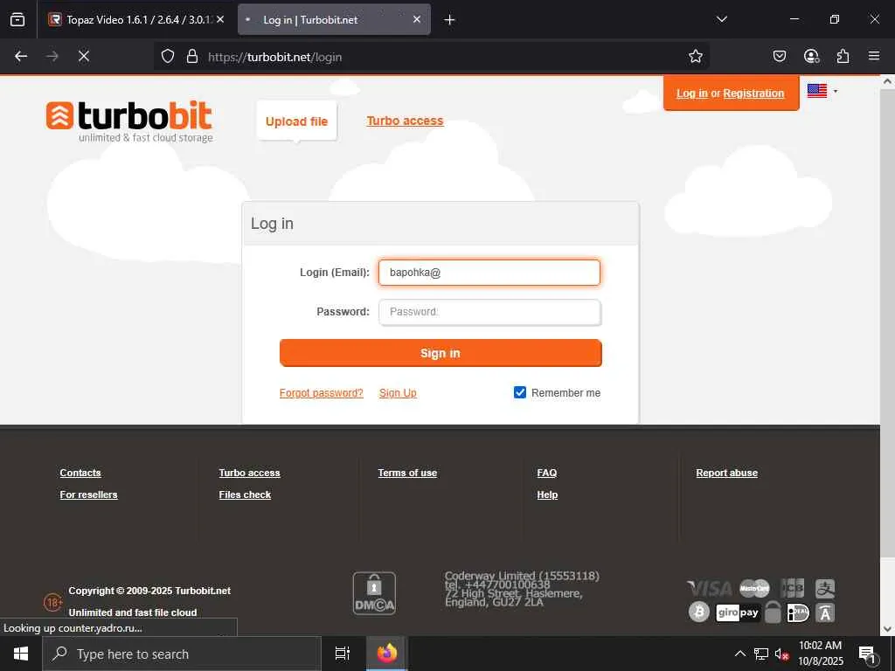Bookmark this page with star

pyautogui.click(x=695, y=56)
